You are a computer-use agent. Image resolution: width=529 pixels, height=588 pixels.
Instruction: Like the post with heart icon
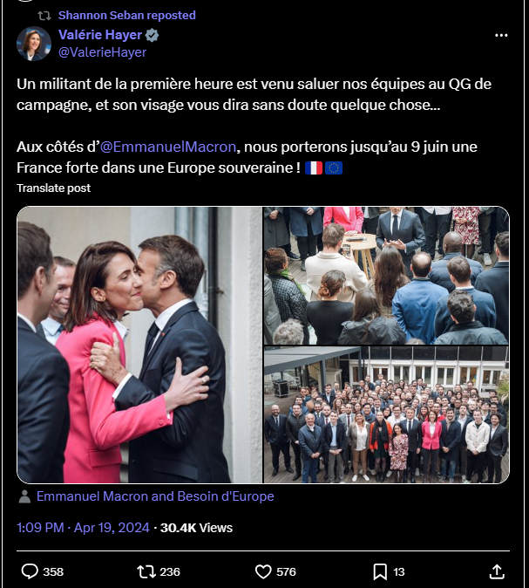point(263,572)
